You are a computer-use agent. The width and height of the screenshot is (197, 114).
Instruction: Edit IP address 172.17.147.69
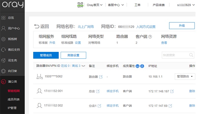pyautogui.click(x=170, y=106)
